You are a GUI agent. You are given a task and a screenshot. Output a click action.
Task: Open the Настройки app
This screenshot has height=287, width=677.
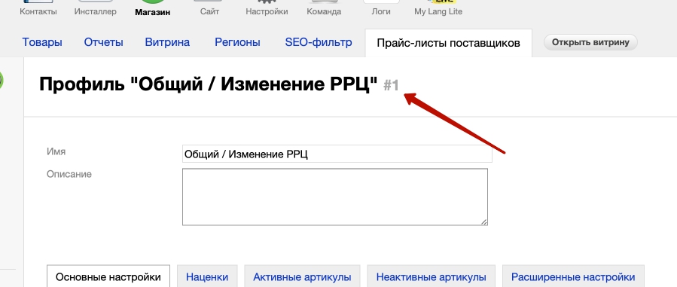(x=267, y=8)
